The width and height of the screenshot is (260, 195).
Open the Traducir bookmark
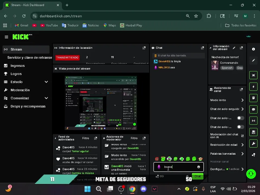pyautogui.click(x=70, y=25)
